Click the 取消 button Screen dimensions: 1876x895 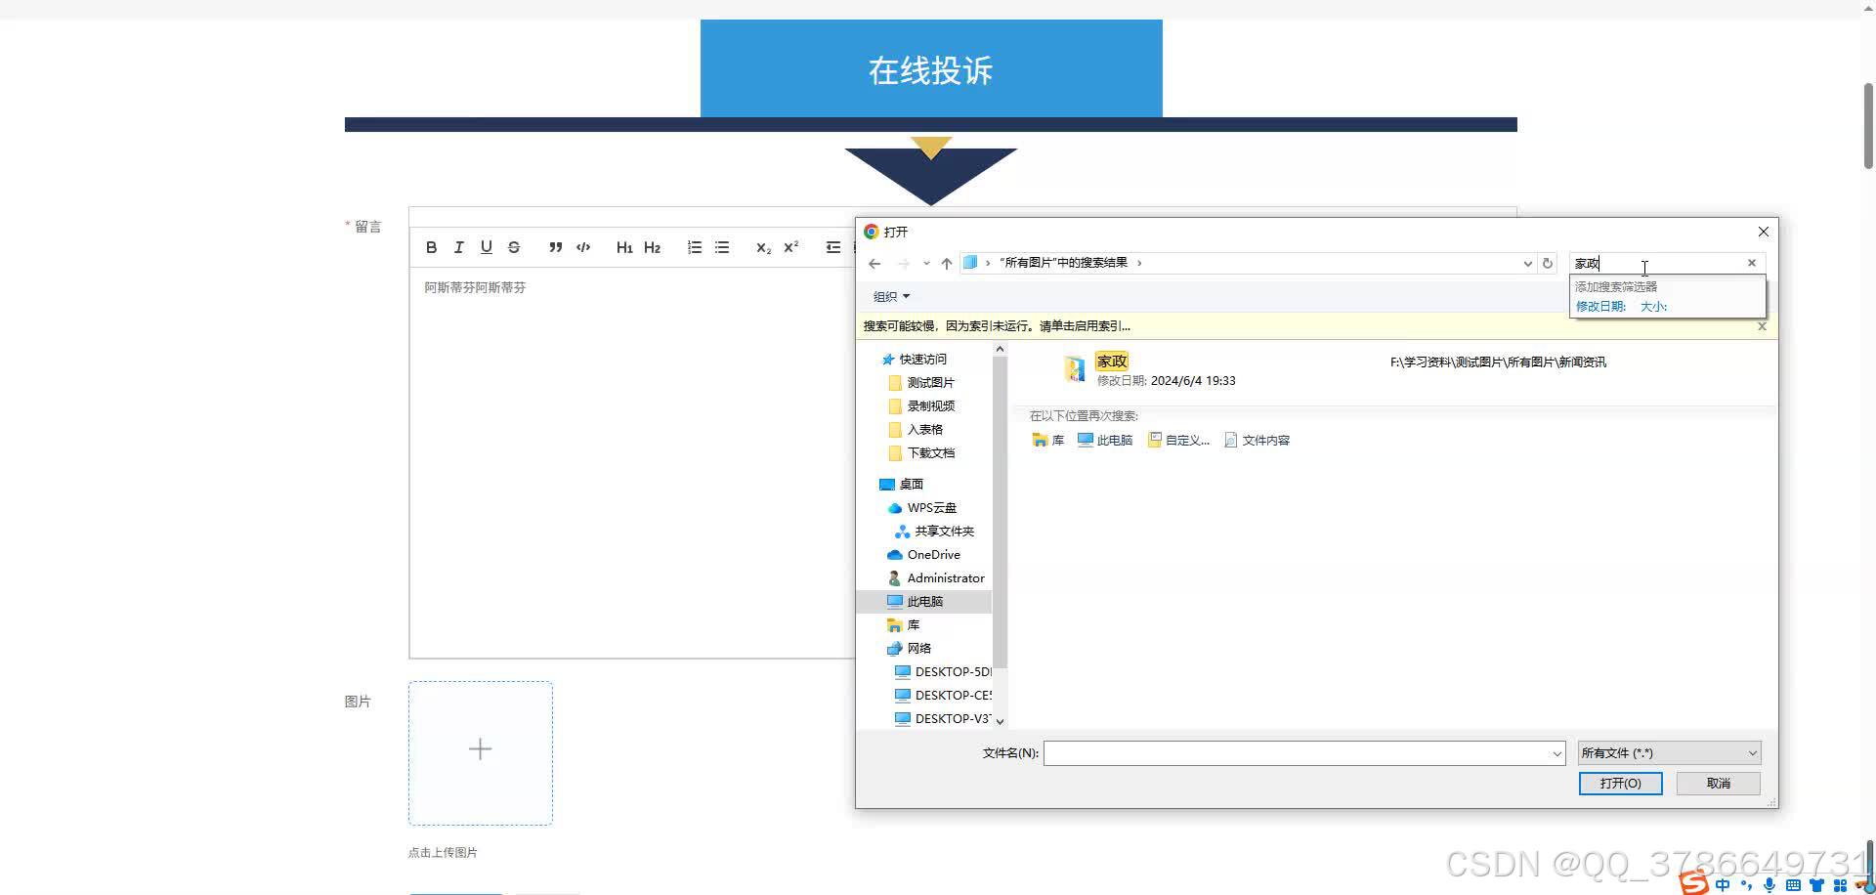tap(1717, 783)
